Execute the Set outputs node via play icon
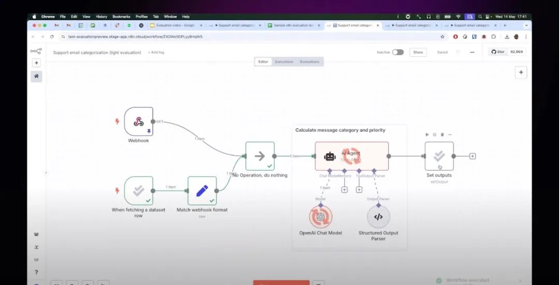Image resolution: width=559 pixels, height=285 pixels. [x=427, y=134]
